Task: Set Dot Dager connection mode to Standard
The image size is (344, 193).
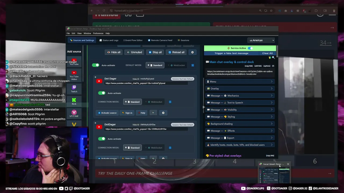Action: tap(132, 102)
